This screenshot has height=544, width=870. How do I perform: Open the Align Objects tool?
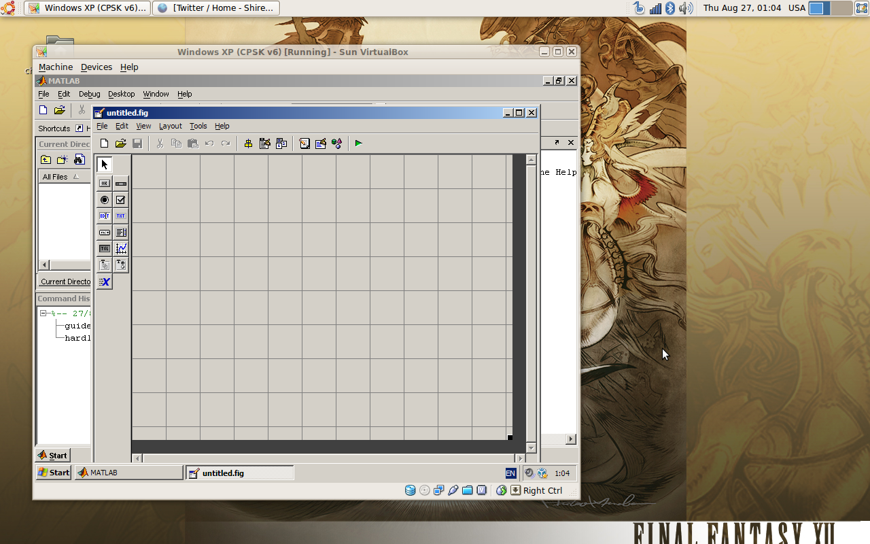click(x=248, y=143)
